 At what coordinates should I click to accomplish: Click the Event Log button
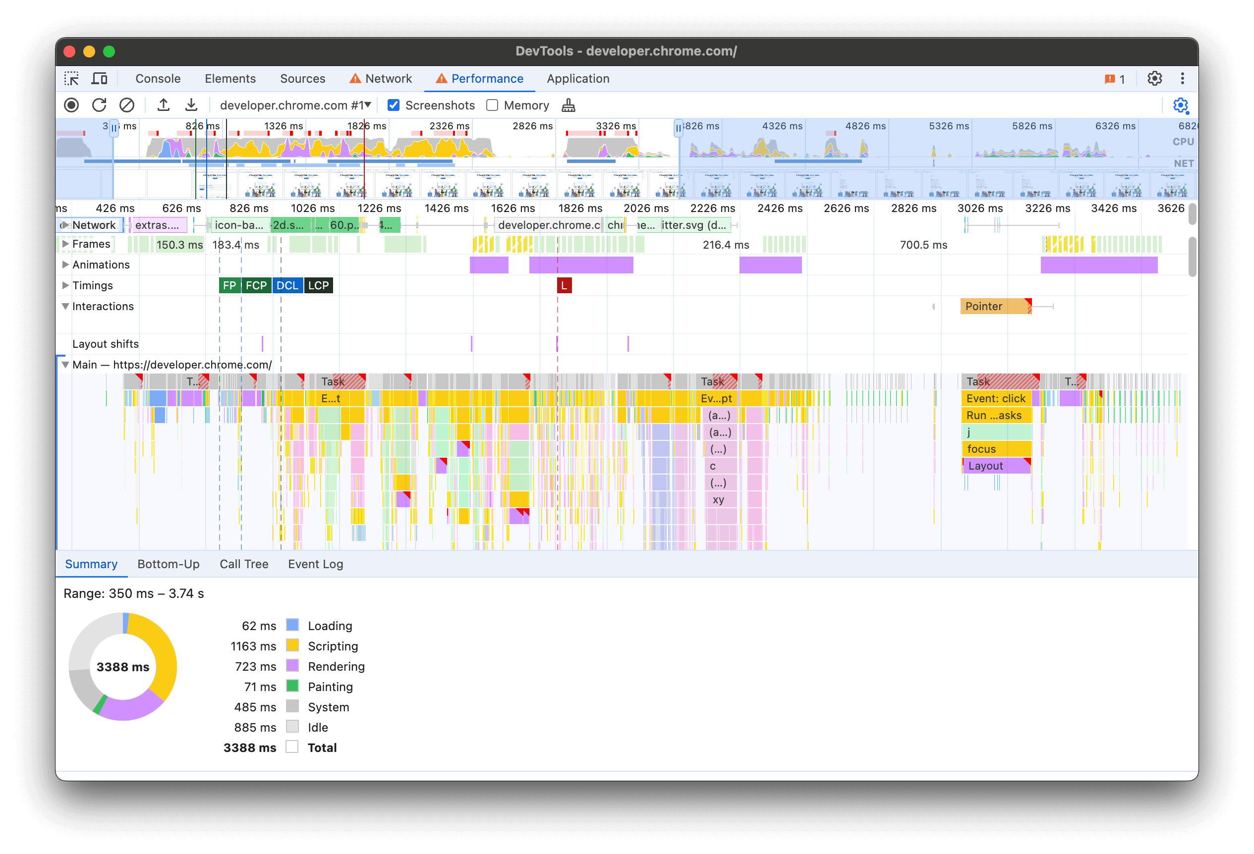tap(314, 563)
